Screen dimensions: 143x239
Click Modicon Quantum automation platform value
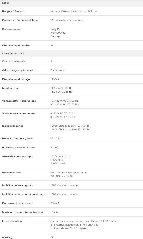click(x=73, y=11)
